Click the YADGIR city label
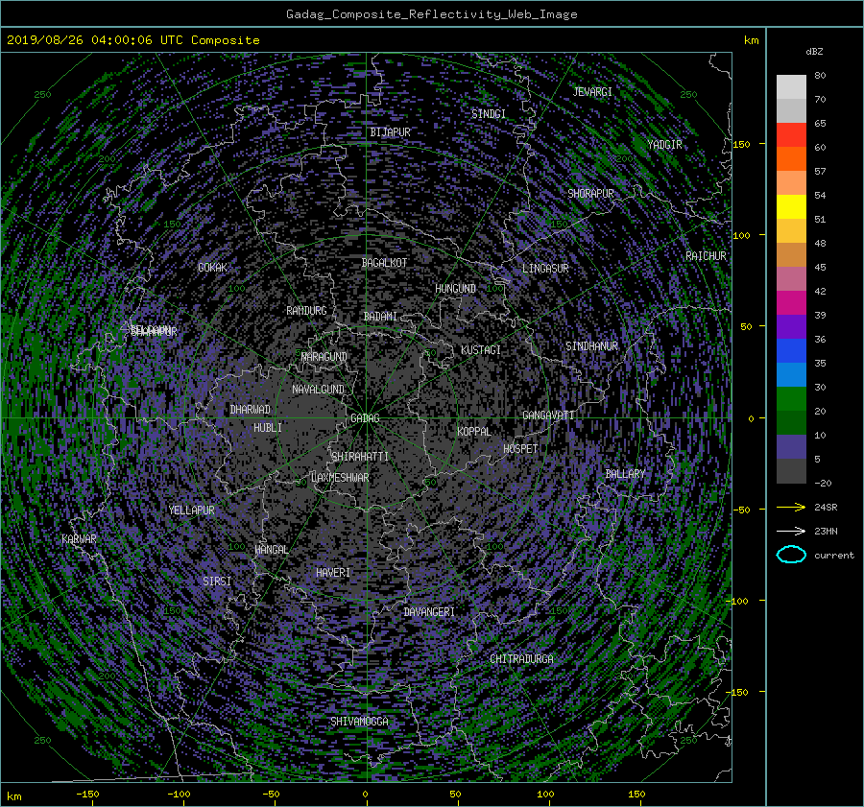This screenshot has height=807, width=864. coord(664,145)
